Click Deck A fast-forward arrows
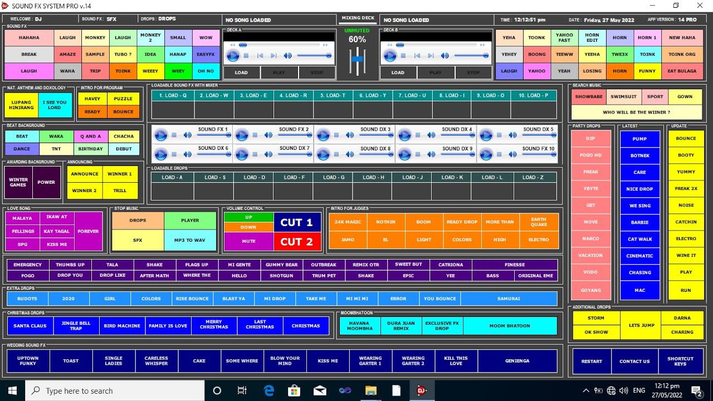The height and width of the screenshot is (401, 713). pyautogui.click(x=326, y=45)
